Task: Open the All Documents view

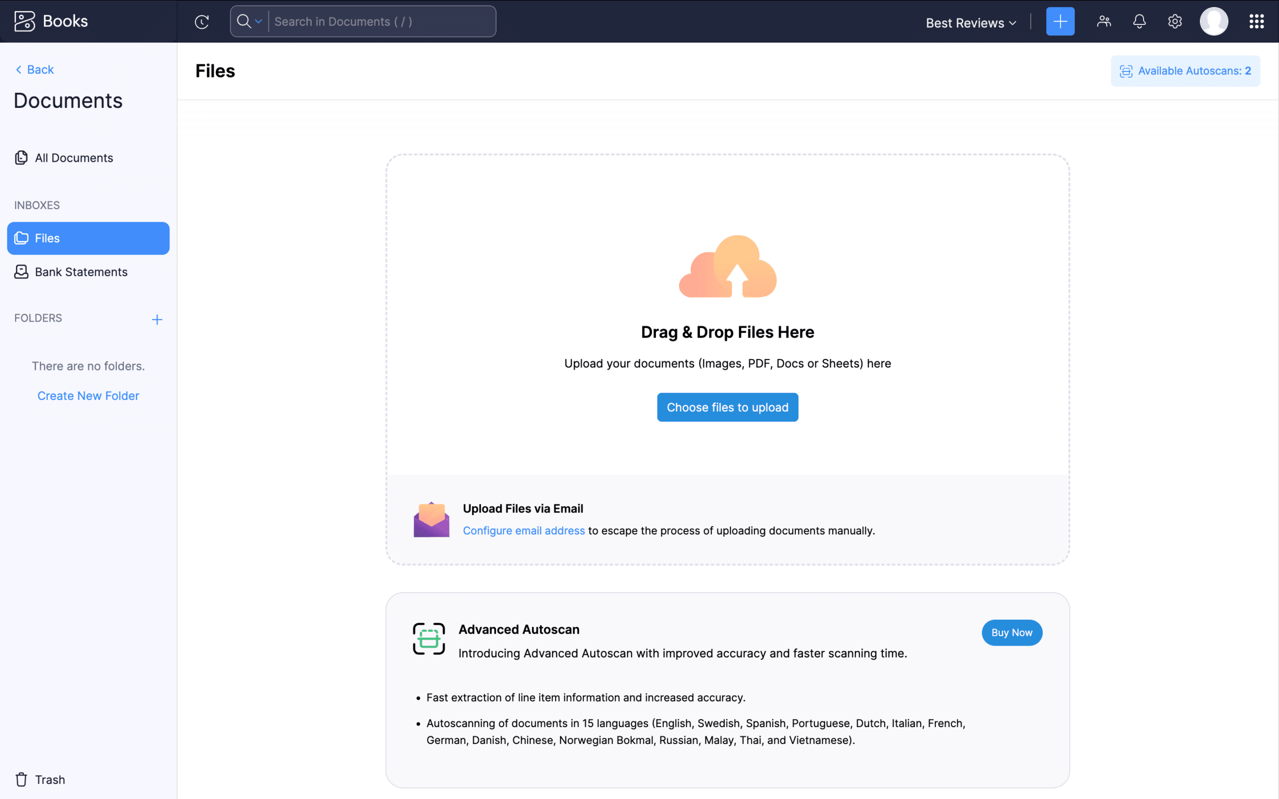Action: coord(74,157)
